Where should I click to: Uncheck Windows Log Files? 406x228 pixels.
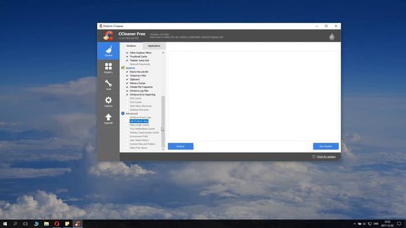coord(127,91)
